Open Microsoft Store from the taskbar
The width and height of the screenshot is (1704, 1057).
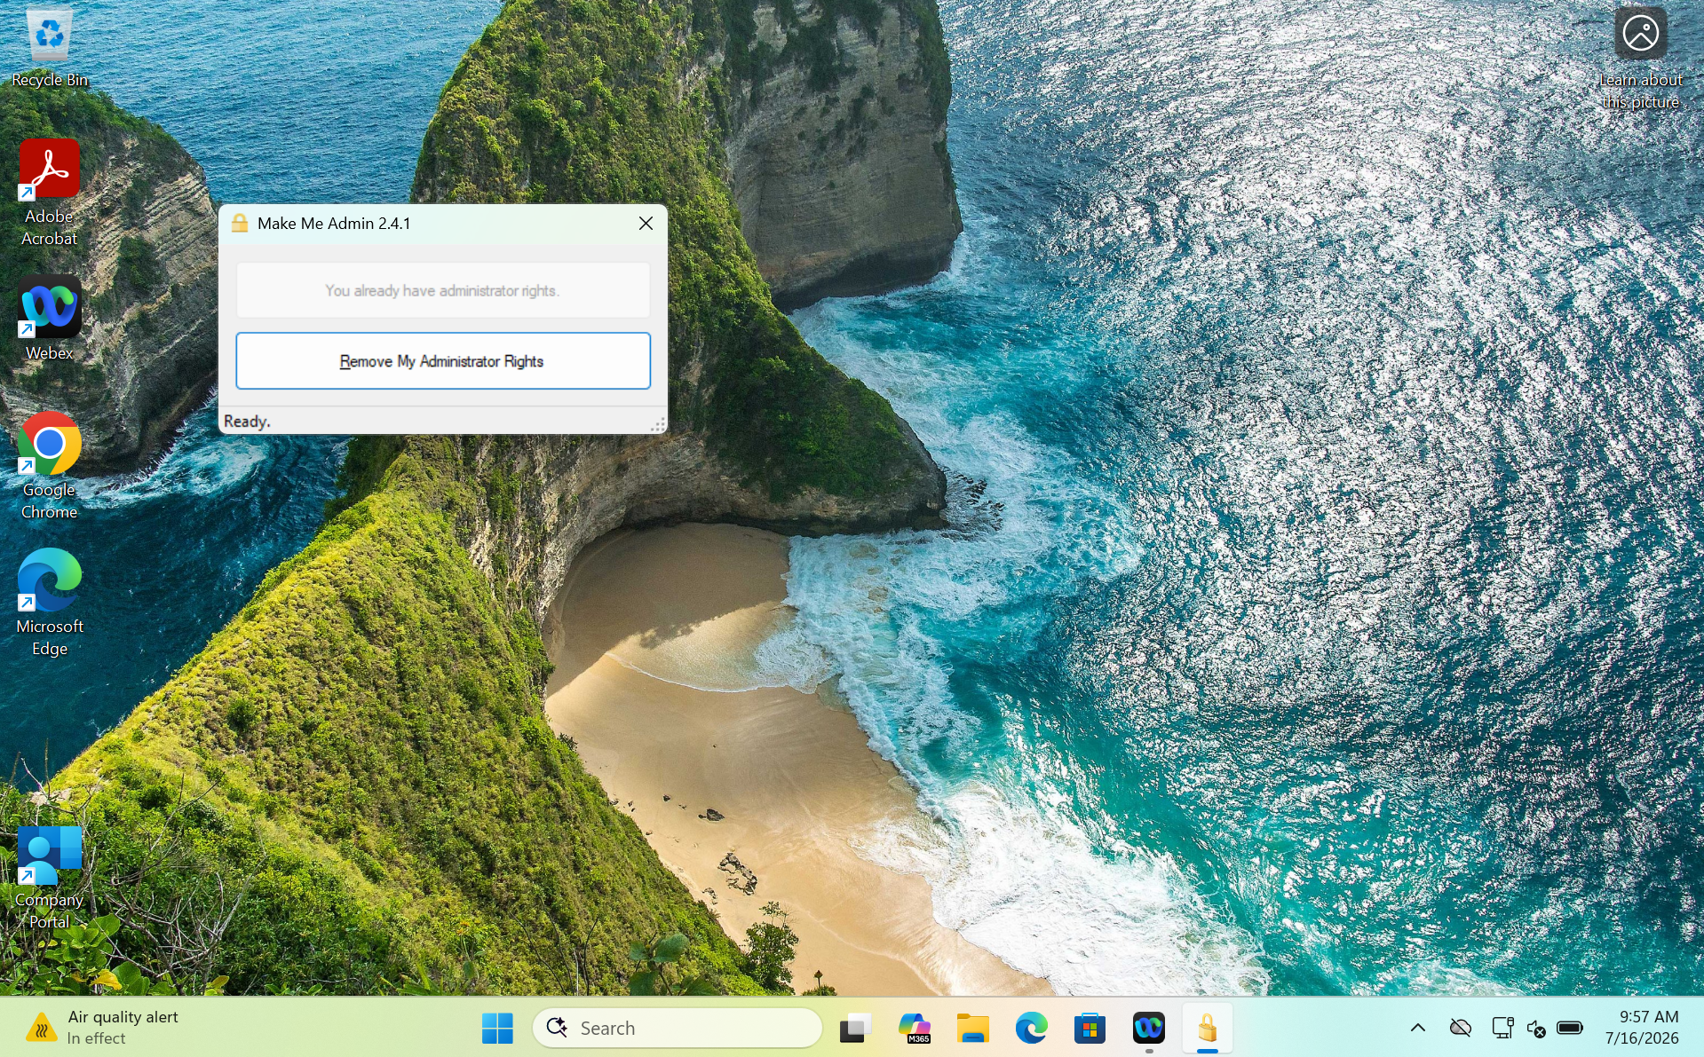tap(1090, 1028)
